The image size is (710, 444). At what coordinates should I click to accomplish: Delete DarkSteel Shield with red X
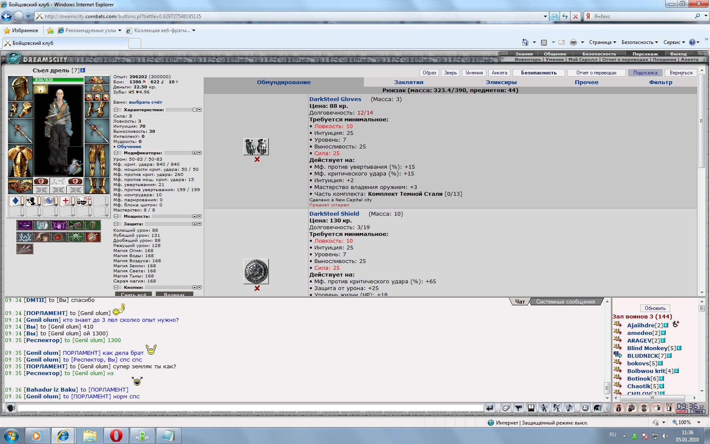pos(257,288)
